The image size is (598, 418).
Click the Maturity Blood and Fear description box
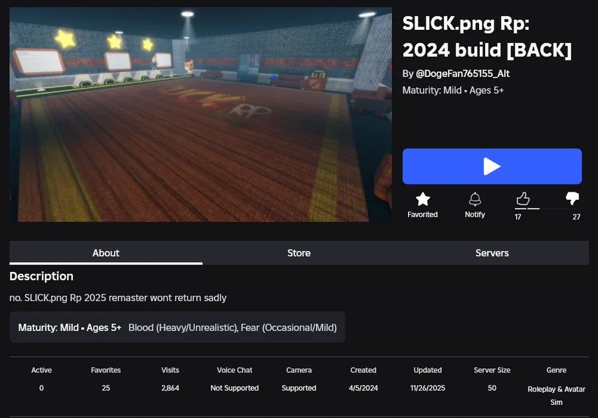[177, 327]
